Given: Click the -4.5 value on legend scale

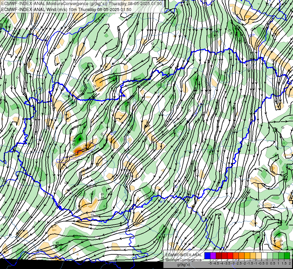Looking at the screenshot, I should click(216, 263).
